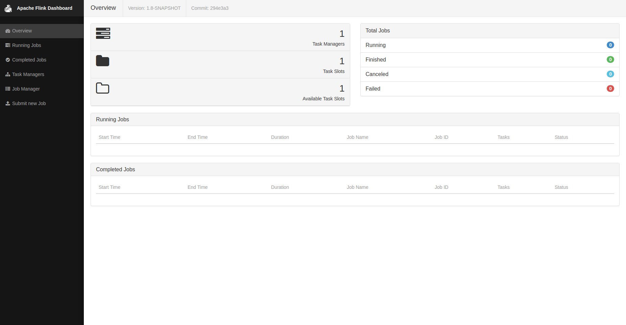Click the Apache Flink Dashboard title link
Image resolution: width=626 pixels, height=325 pixels.
click(45, 8)
